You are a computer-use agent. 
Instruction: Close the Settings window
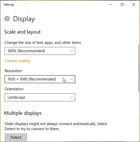click(x=134, y=5)
